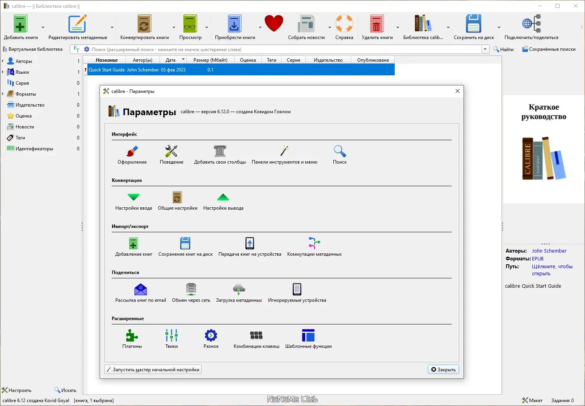Click the Просмотр toolbar button
This screenshot has height=406, width=585.
190,27
